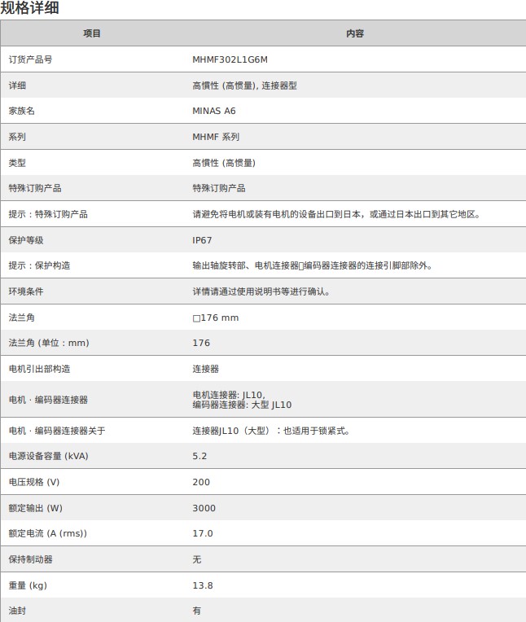Click the '类型' row label

click(x=17, y=163)
